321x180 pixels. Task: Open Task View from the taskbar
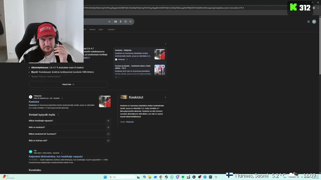pos(138,177)
